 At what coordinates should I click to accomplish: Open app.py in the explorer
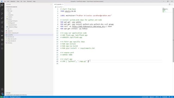point(10,19)
